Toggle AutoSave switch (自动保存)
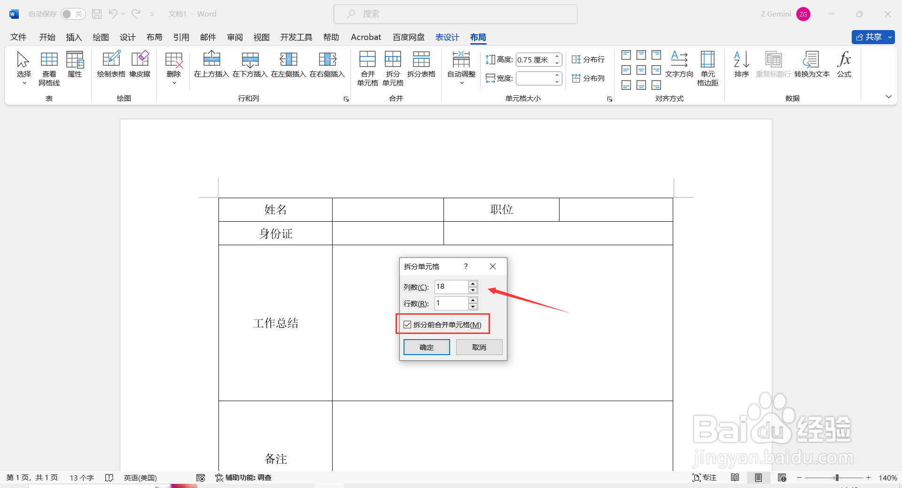This screenshot has height=488, width=902. pyautogui.click(x=73, y=14)
